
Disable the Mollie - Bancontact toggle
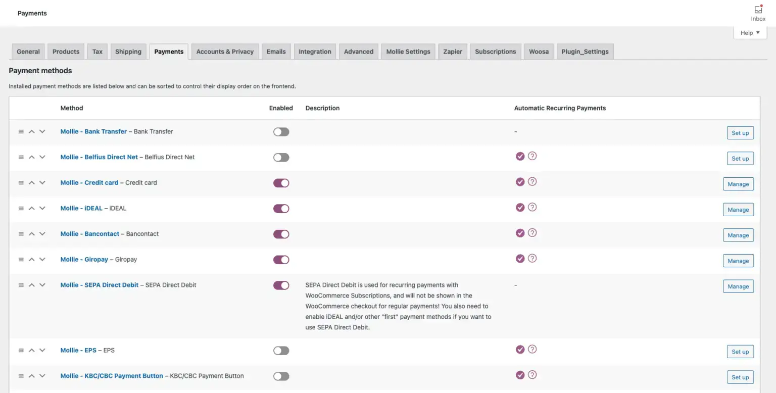(x=281, y=234)
